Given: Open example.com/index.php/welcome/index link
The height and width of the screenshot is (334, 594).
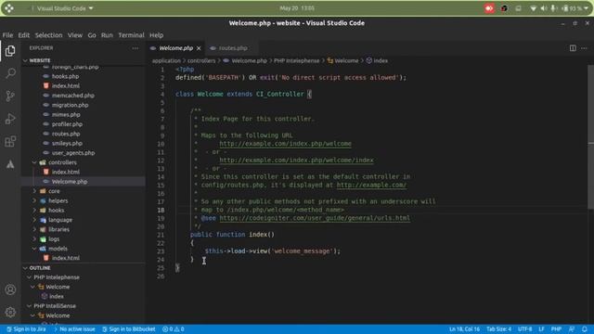Looking at the screenshot, I should [x=296, y=161].
